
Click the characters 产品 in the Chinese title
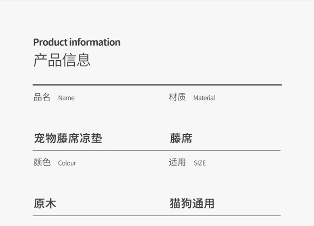[x=47, y=60]
